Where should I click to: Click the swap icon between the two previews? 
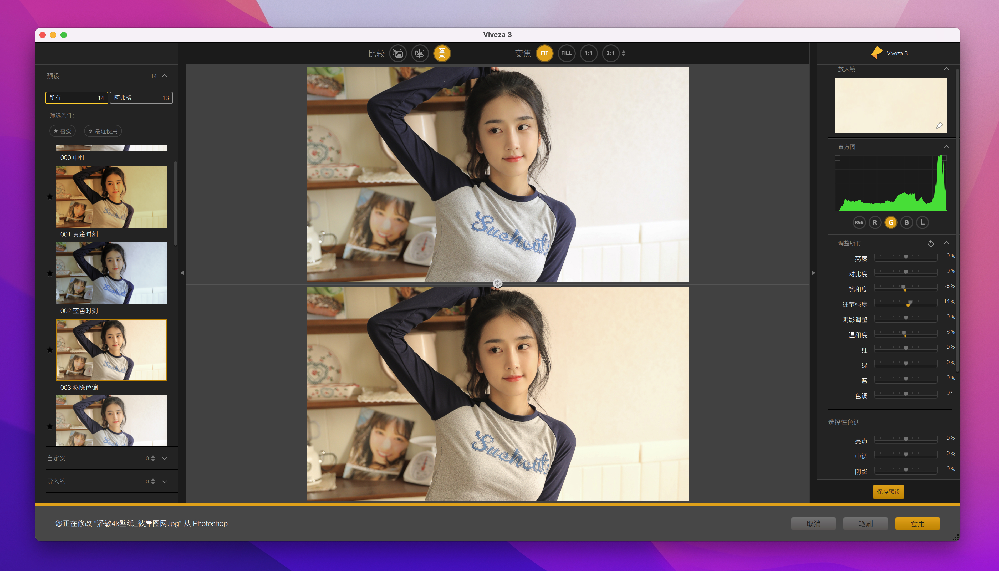point(497,283)
